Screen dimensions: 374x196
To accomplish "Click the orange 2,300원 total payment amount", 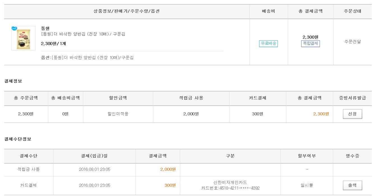I will pyautogui.click(x=321, y=114).
